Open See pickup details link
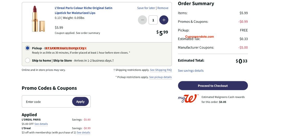This screenshot has height=138, width=281. 160,77
